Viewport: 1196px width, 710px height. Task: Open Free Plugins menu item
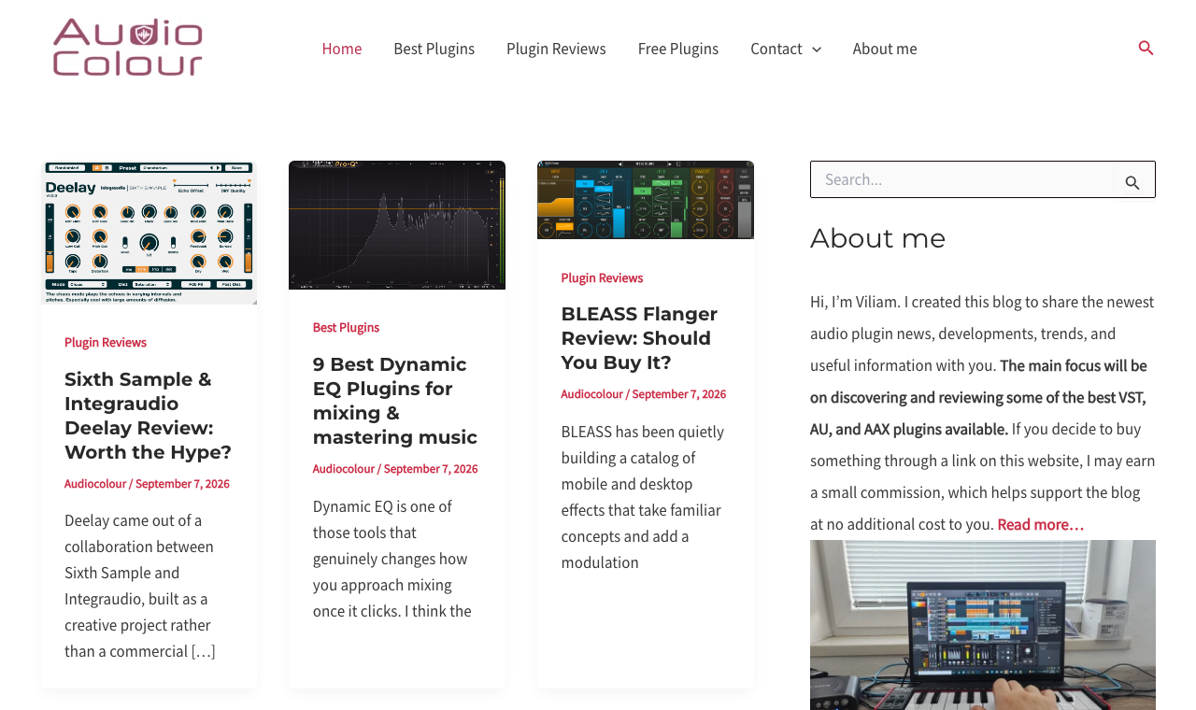tap(678, 49)
